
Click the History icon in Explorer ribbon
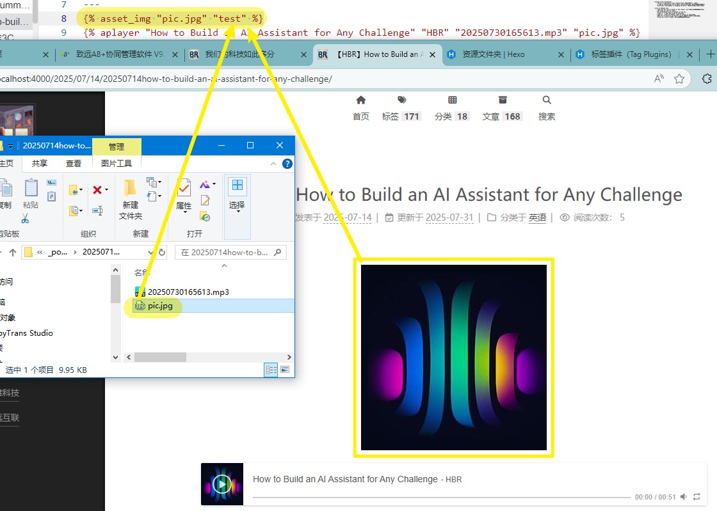pos(205,216)
